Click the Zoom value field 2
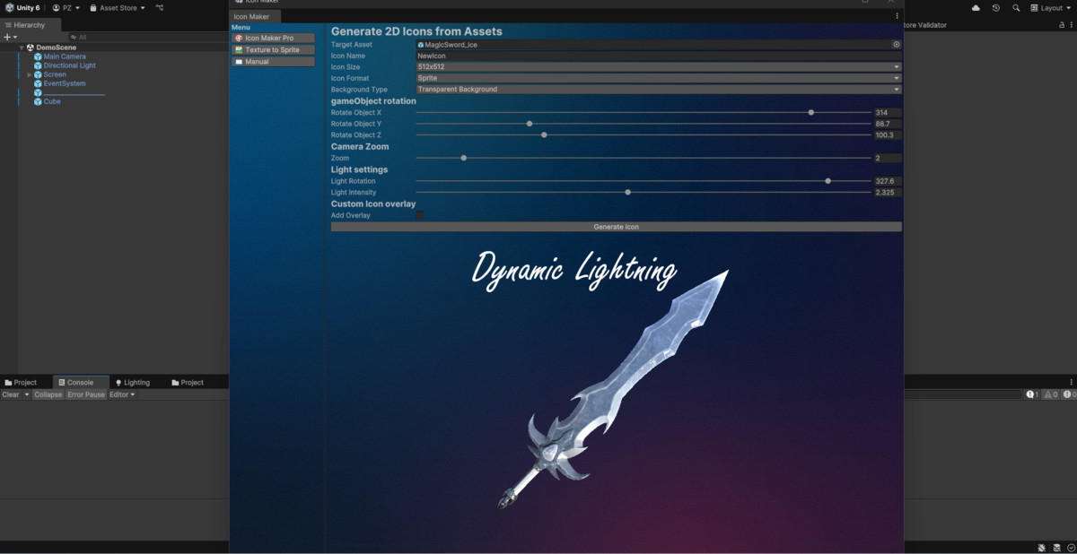The image size is (1077, 554). click(888, 158)
